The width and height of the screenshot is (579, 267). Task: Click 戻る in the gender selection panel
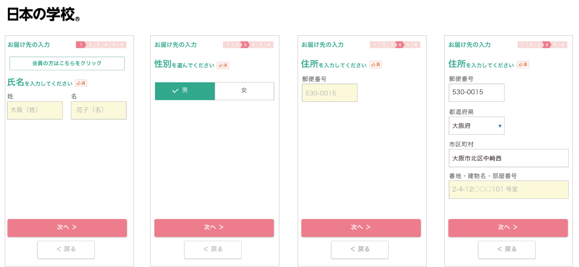pos(213,250)
